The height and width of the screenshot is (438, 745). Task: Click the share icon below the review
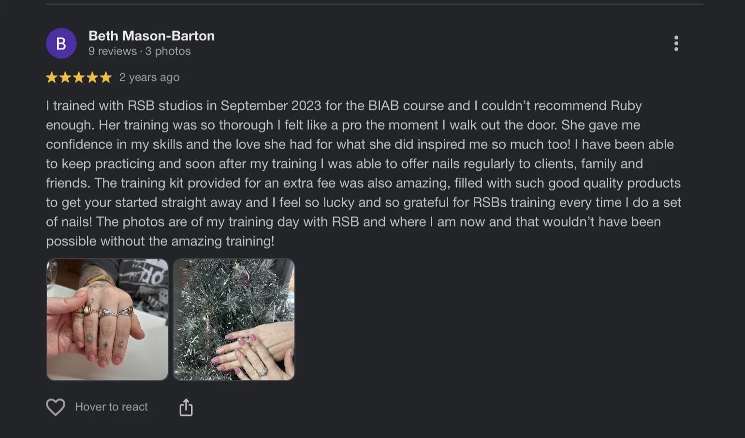[x=186, y=408]
